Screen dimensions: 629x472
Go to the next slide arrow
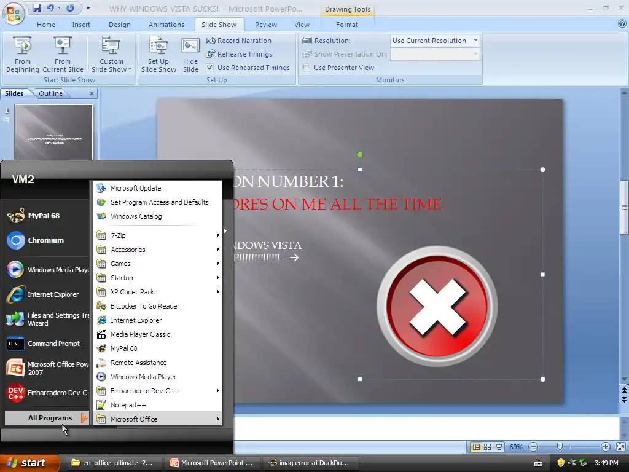[x=624, y=399]
